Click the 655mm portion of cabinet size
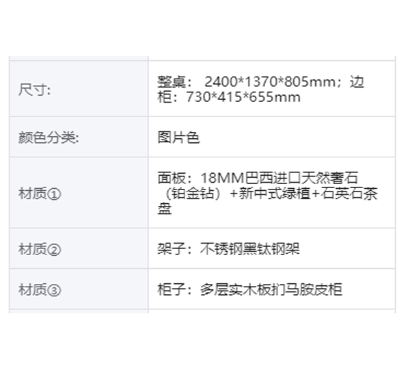Screen dimensions: 408x366 point(275,97)
